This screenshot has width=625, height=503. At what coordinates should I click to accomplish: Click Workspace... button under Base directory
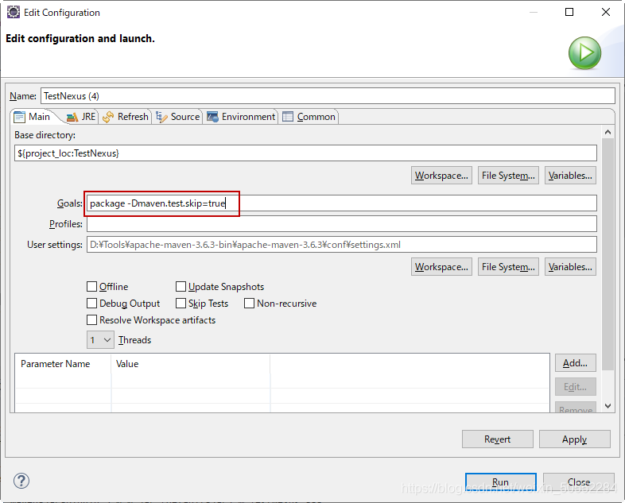[441, 176]
